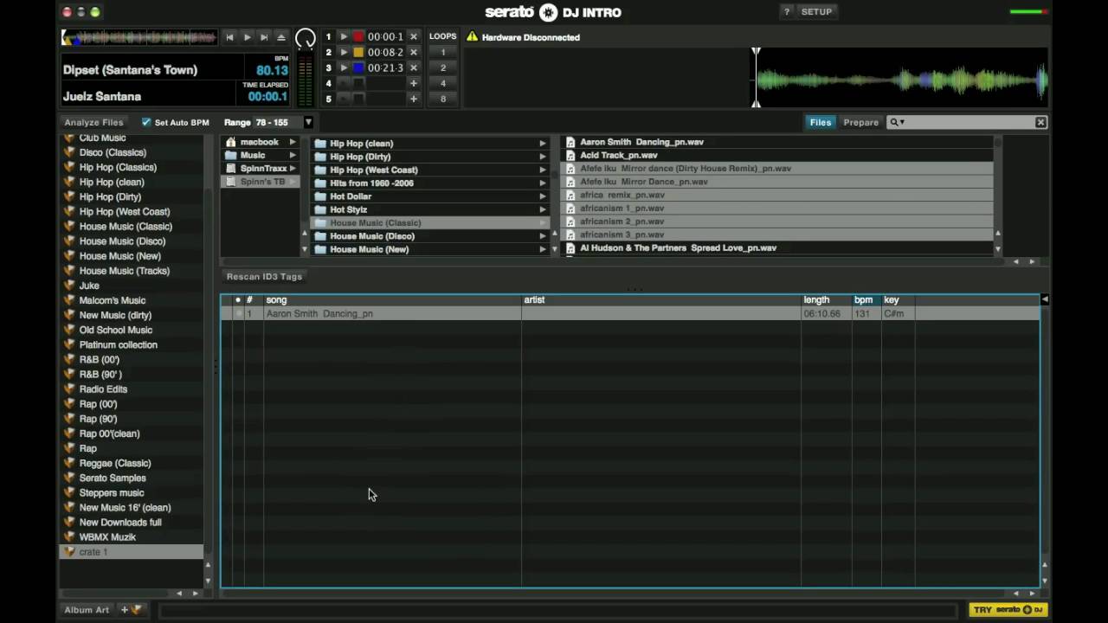Set auto loop length 1
The width and height of the screenshot is (1108, 623).
(443, 52)
